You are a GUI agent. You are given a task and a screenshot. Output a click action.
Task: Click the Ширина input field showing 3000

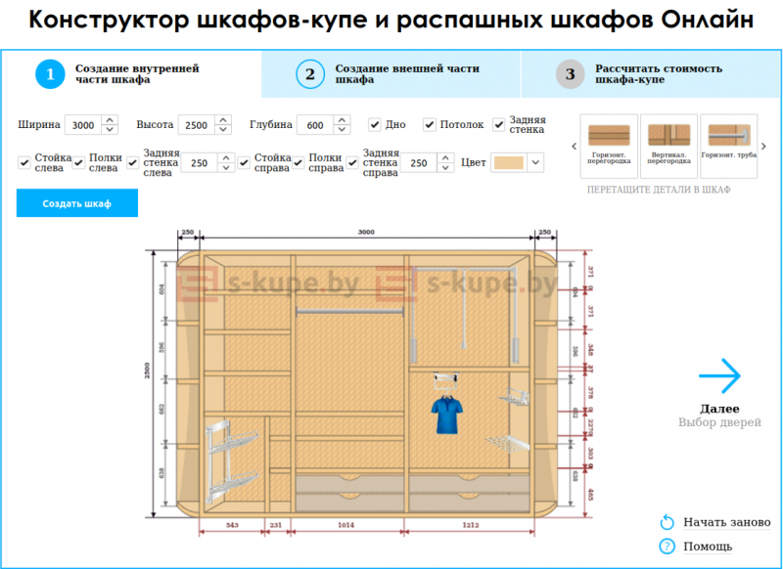pyautogui.click(x=83, y=125)
